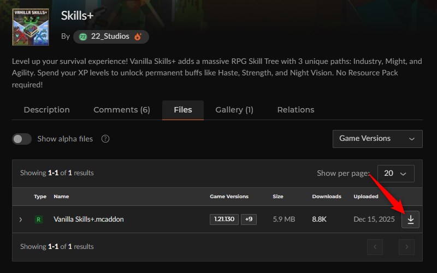Click the flame badge beside 22_Studios
Screen dimensions: 437x273
click(x=138, y=37)
